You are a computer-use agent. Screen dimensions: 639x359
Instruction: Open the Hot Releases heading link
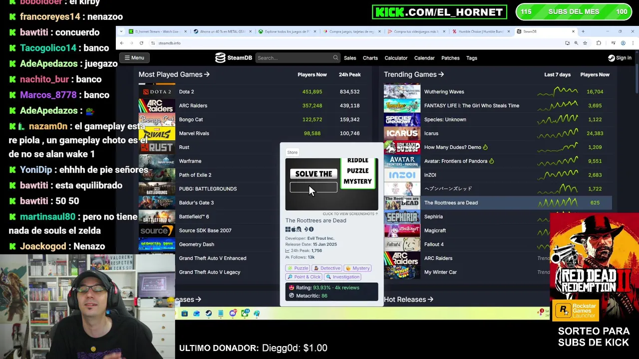408,299
